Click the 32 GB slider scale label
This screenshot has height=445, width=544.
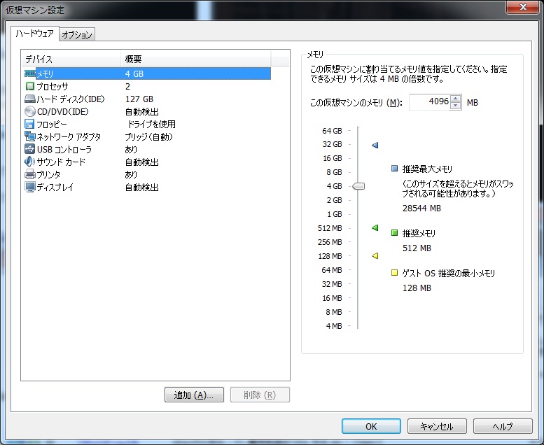(x=332, y=144)
